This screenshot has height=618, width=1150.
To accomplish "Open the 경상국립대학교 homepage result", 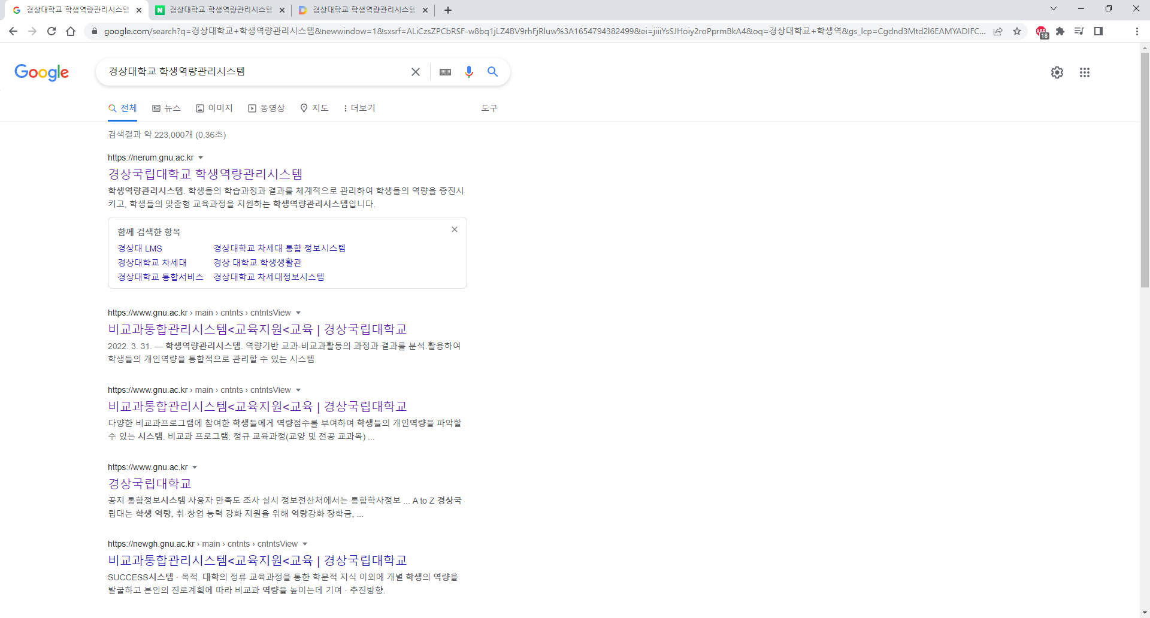I will coord(150,484).
